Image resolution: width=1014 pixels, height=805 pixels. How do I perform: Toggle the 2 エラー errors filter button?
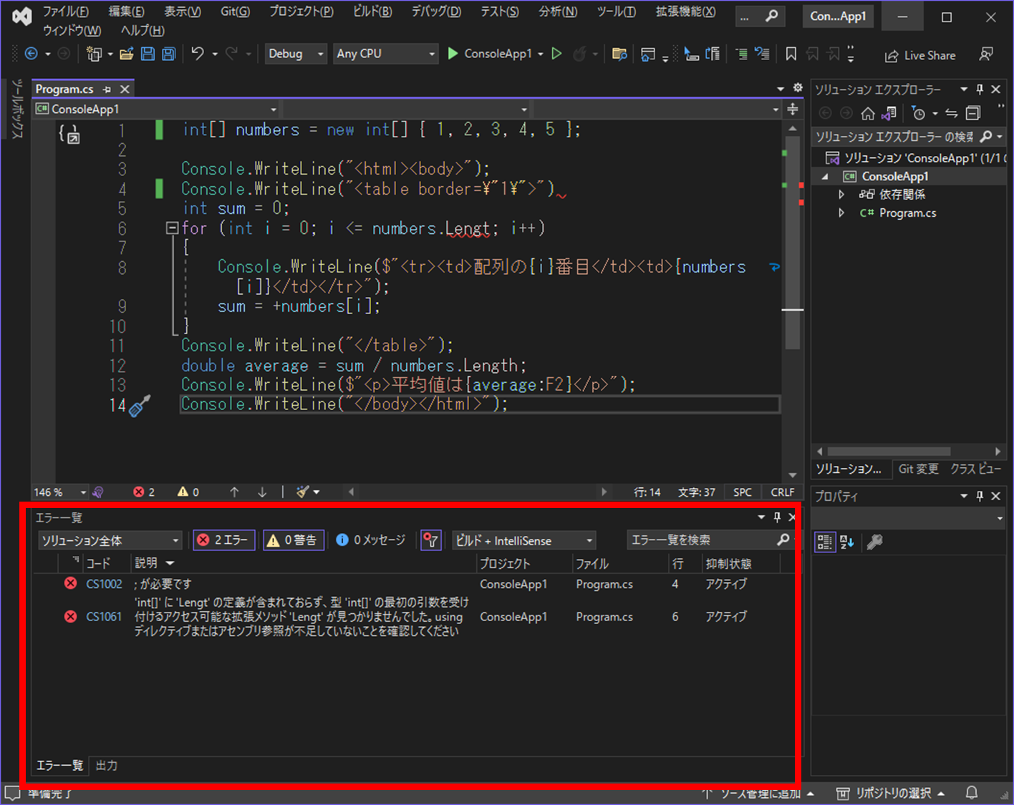click(x=223, y=540)
